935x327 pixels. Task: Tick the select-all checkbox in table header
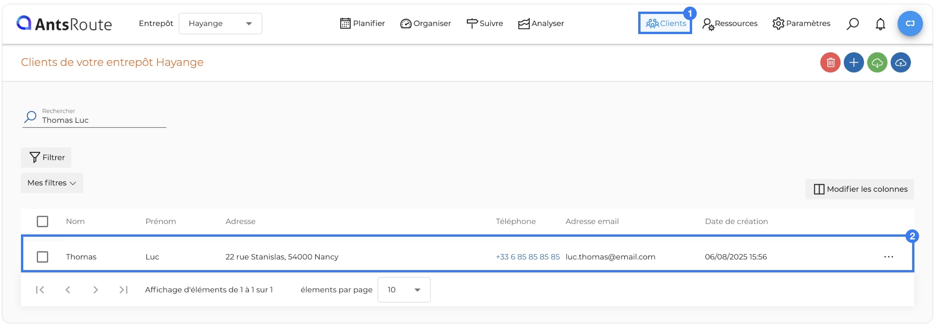(42, 222)
